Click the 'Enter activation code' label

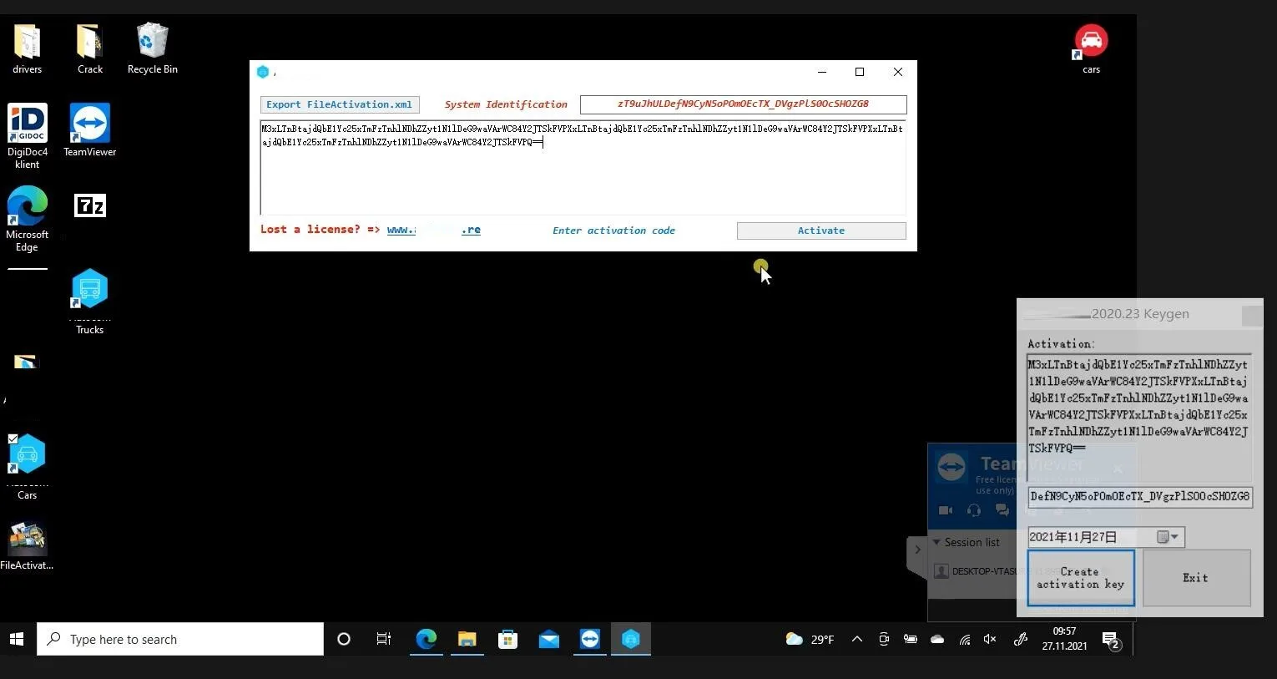613,231
